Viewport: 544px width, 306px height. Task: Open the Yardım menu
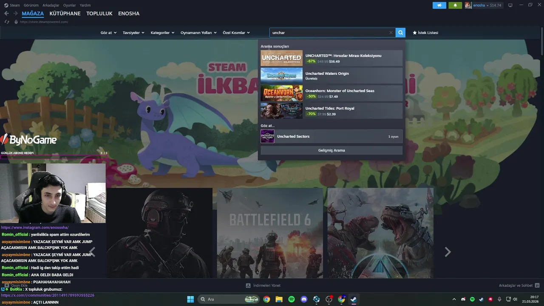click(x=85, y=5)
